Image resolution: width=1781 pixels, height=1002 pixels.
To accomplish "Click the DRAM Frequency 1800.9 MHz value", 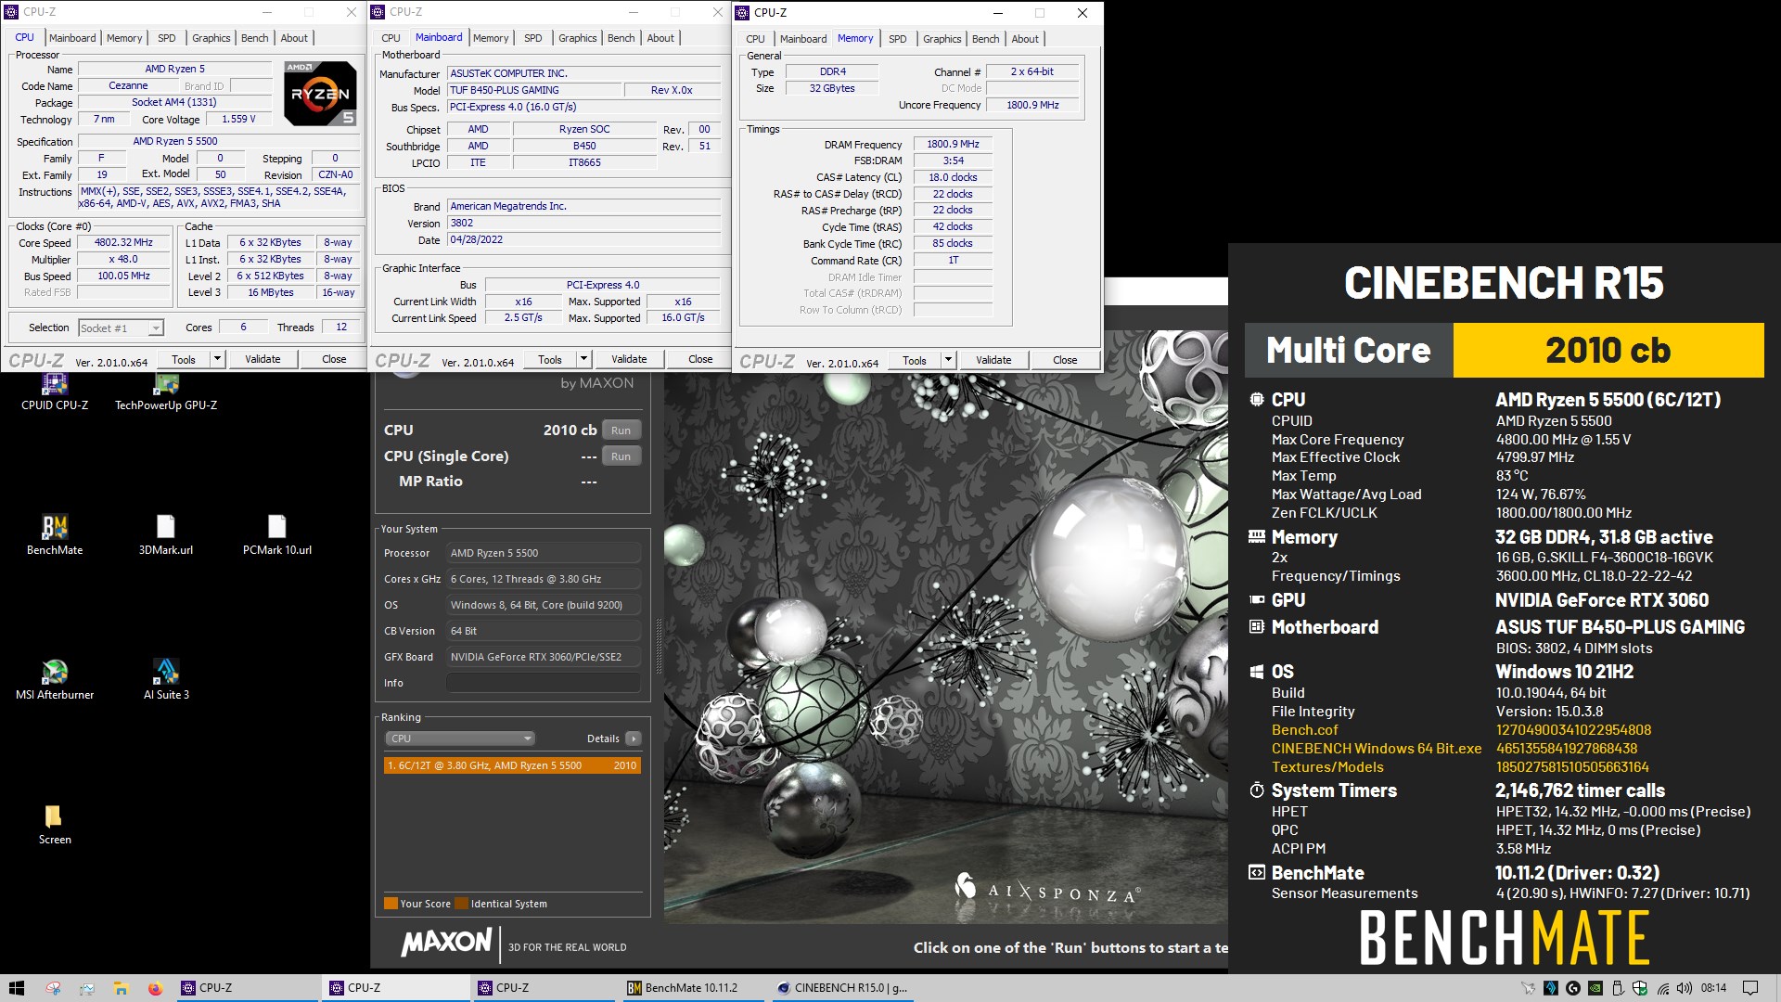I will coord(953,144).
